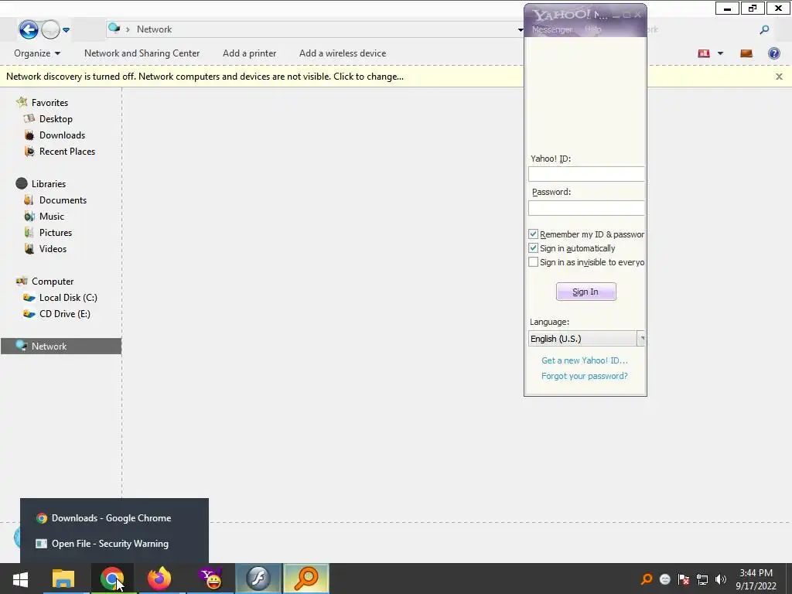Click the search magnifier in Explorer
Image resolution: width=792 pixels, height=594 pixels.
(764, 30)
